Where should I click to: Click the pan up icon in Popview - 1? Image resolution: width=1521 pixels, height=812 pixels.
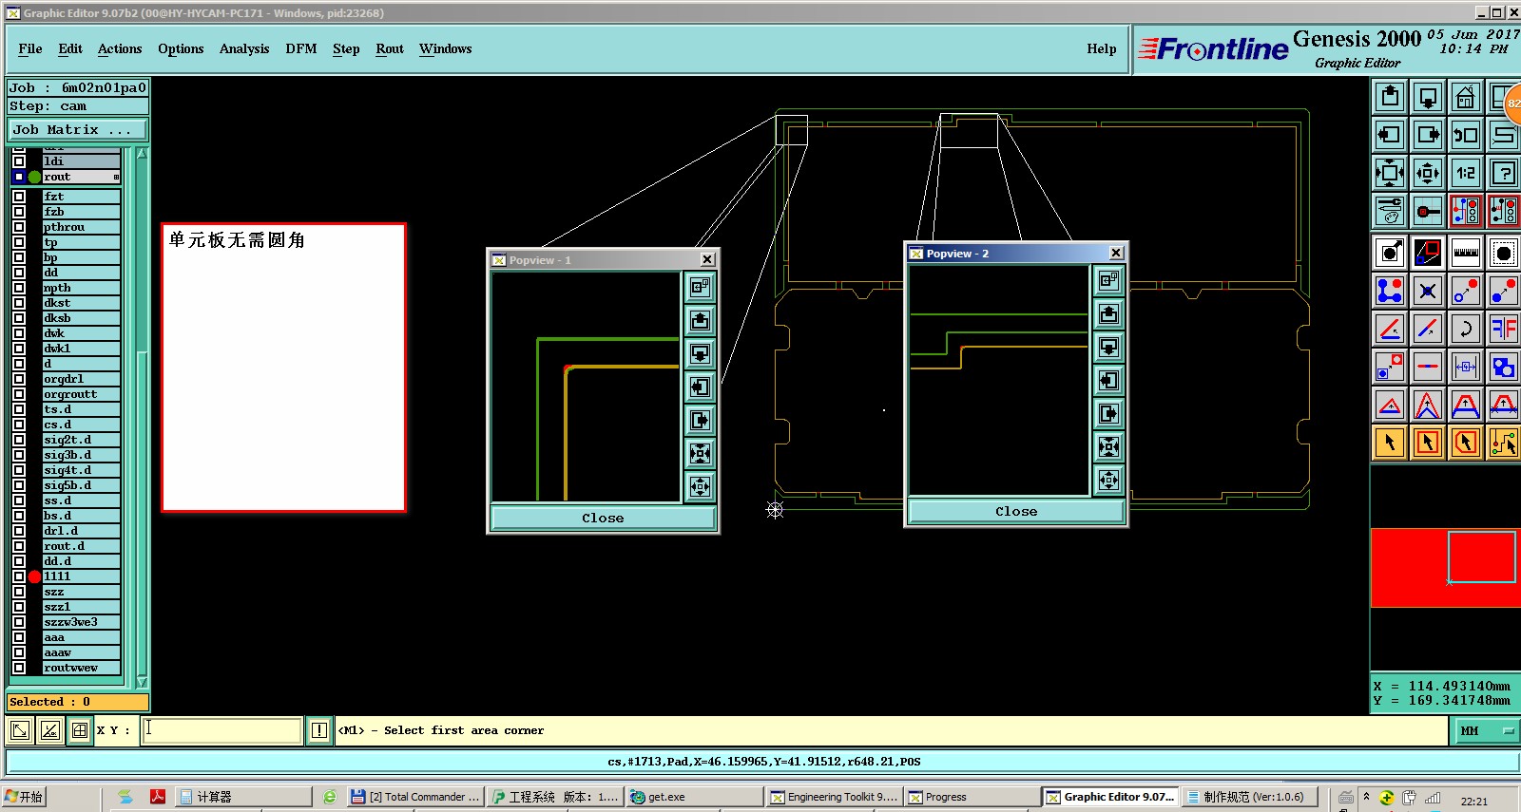700,320
